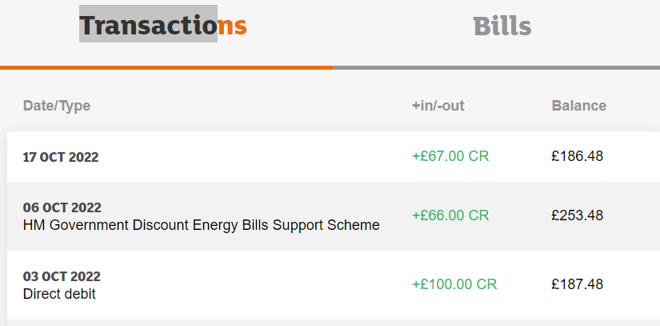Switch to the Transactions tab
660x326 pixels.
pos(163,26)
